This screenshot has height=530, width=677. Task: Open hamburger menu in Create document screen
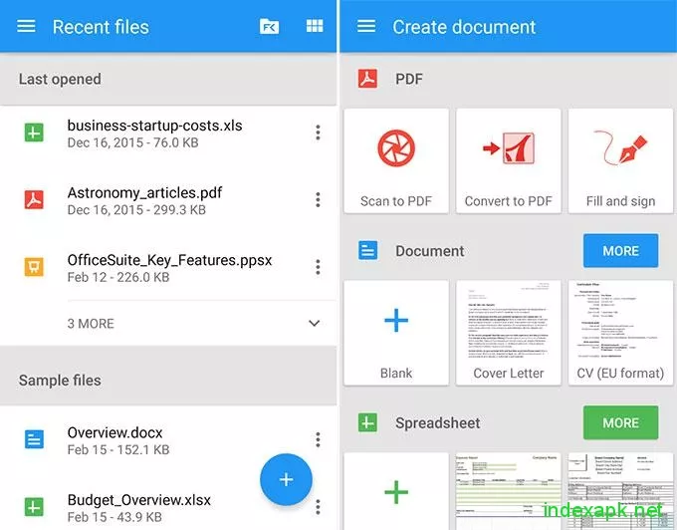click(x=366, y=26)
